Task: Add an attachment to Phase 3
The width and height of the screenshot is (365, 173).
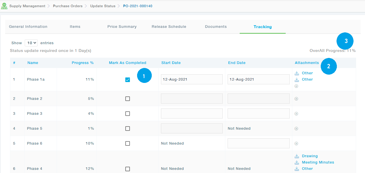Action: click(x=296, y=114)
